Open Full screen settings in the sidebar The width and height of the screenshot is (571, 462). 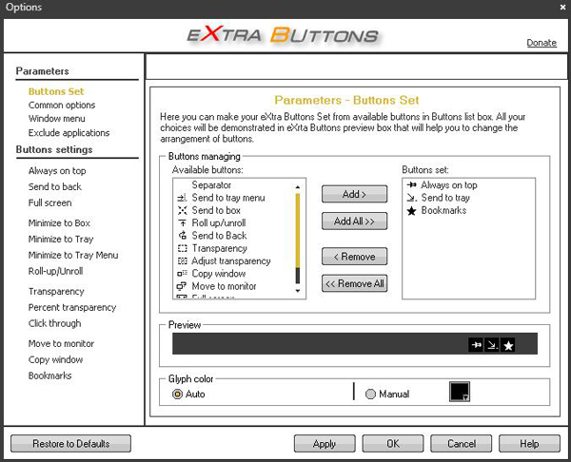coord(49,202)
